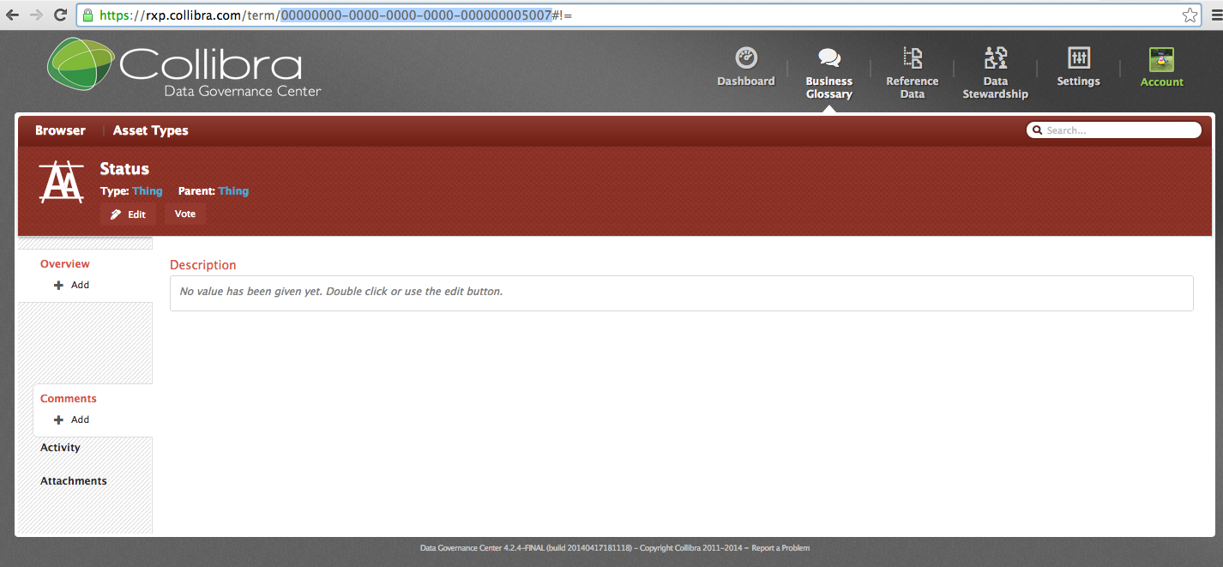1223x567 pixels.
Task: Click the pencil icon on Edit
Action: tap(116, 214)
